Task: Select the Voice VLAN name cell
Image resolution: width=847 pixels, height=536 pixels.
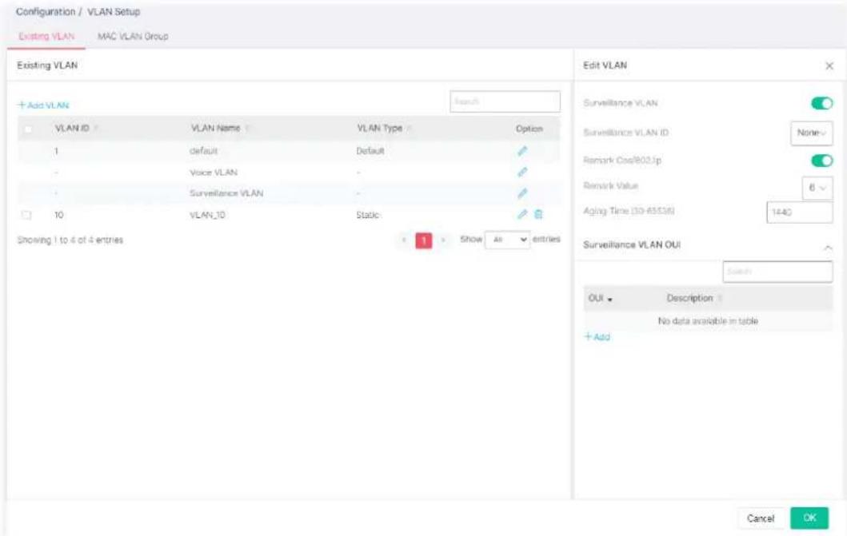Action: (214, 173)
